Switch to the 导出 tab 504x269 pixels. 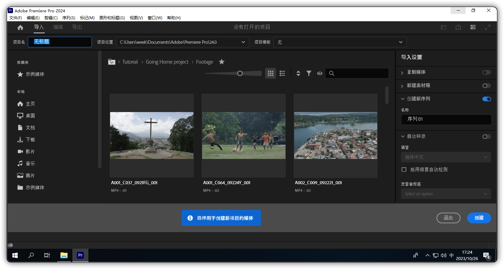tap(77, 27)
